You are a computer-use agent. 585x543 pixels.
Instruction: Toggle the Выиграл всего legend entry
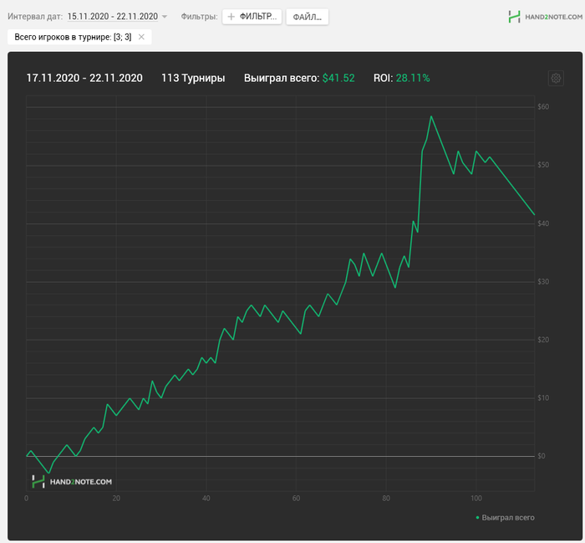[505, 518]
